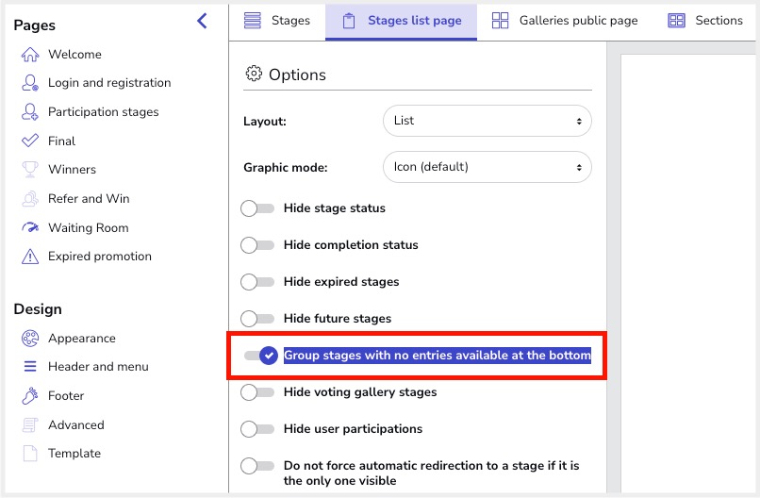Image resolution: width=760 pixels, height=498 pixels.
Task: Click the 'Hide completion status' label text
Action: coord(351,245)
